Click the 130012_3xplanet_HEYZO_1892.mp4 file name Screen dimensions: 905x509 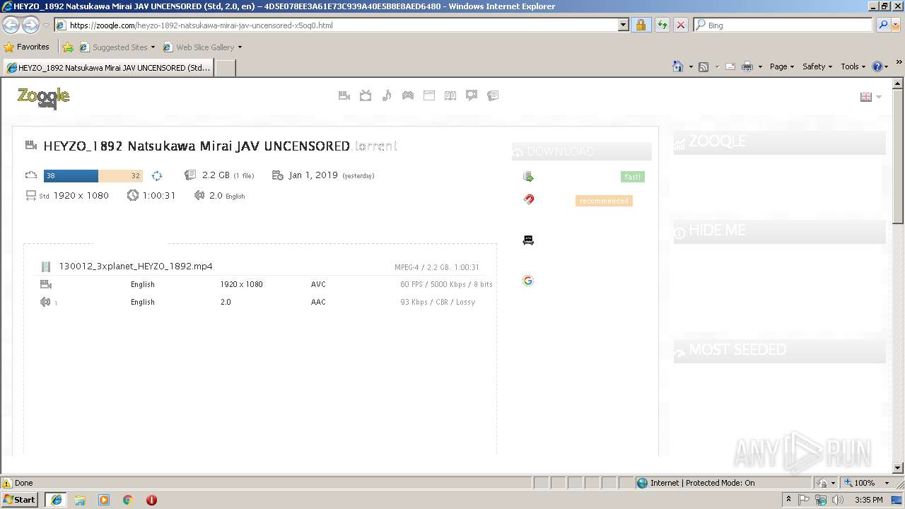coord(136,267)
